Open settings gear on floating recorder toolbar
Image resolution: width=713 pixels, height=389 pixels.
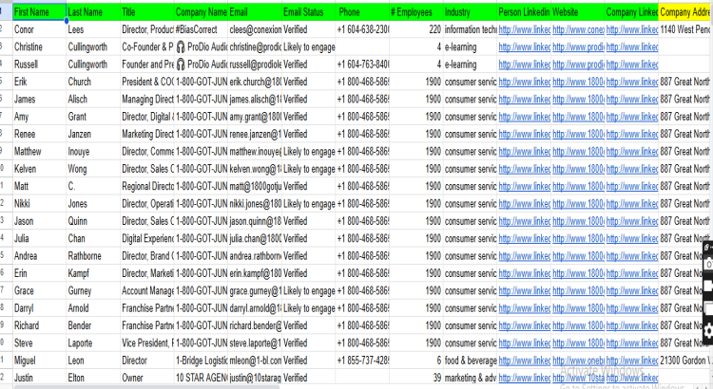point(707,330)
